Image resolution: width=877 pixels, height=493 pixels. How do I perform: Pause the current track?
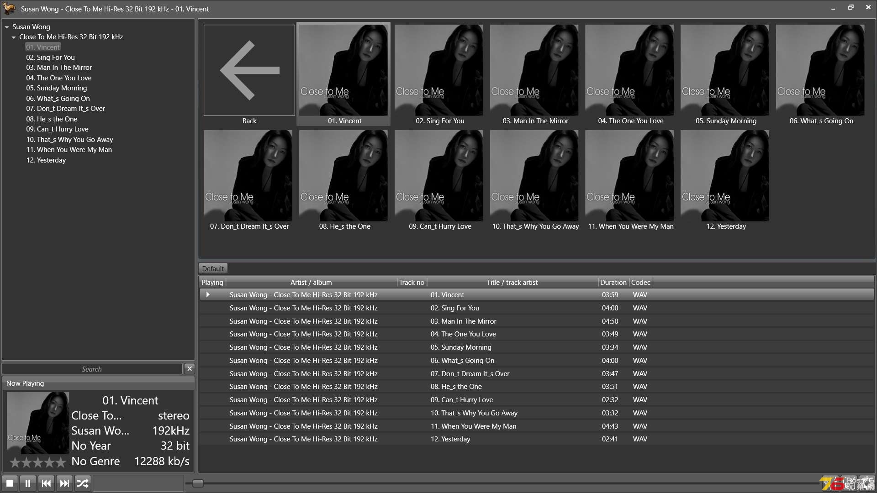(x=28, y=483)
